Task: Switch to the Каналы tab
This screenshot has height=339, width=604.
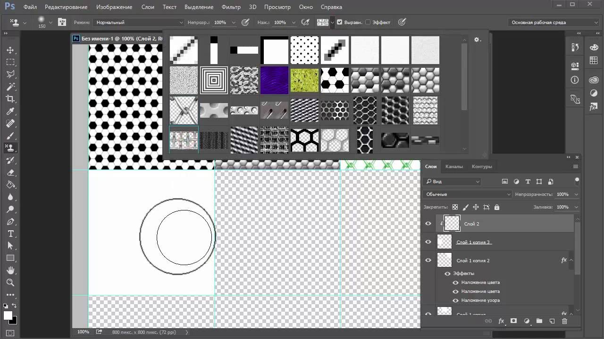Action: tap(454, 166)
